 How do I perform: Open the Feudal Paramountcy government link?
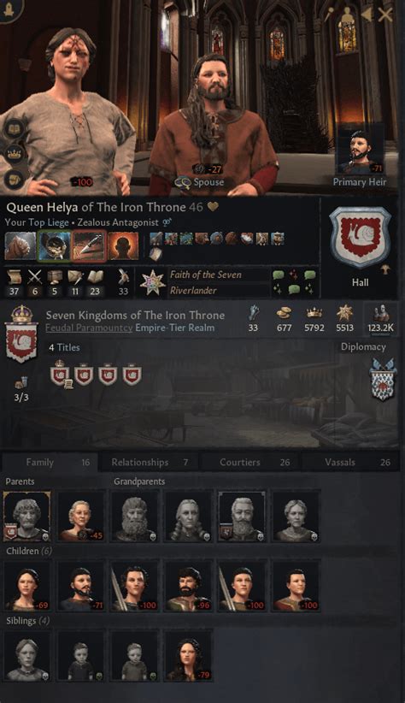tap(89, 328)
